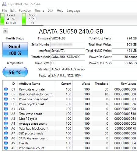Click Power On Count value 38 count

(x=125, y=57)
